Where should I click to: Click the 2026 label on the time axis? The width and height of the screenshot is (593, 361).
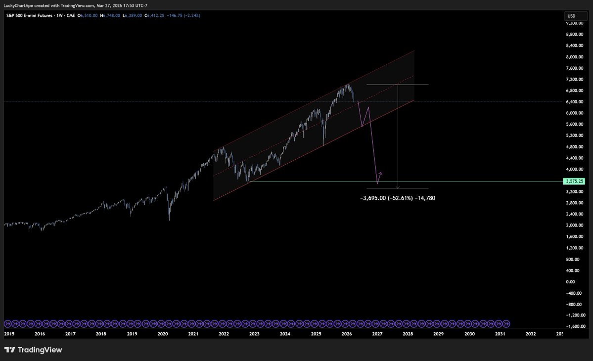pos(347,334)
